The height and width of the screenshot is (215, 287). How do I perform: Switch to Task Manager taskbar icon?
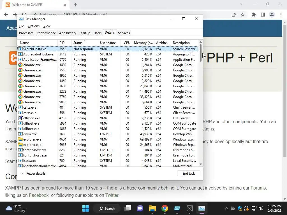[202, 208]
